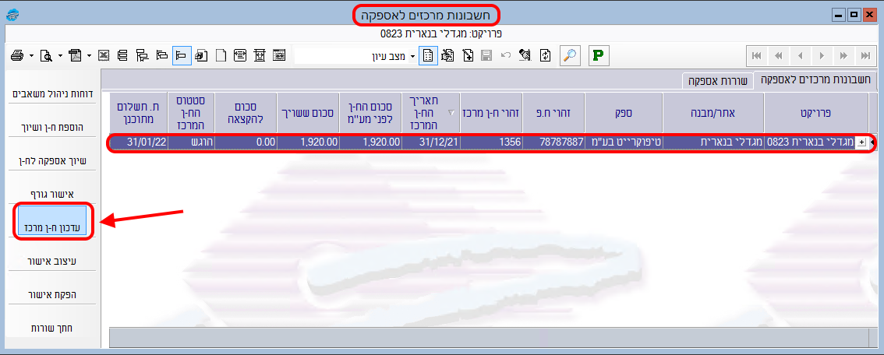Click the Excel export icon

(x=103, y=55)
